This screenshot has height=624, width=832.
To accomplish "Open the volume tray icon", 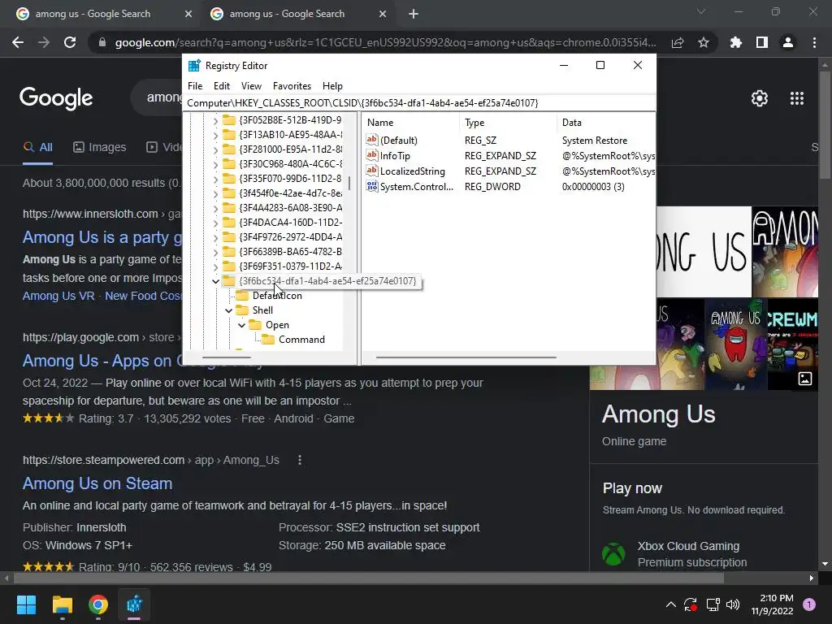I will (x=733, y=604).
